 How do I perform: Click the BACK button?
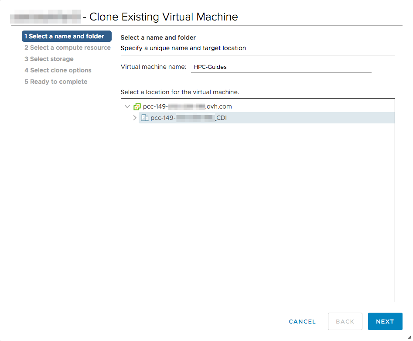click(x=345, y=321)
